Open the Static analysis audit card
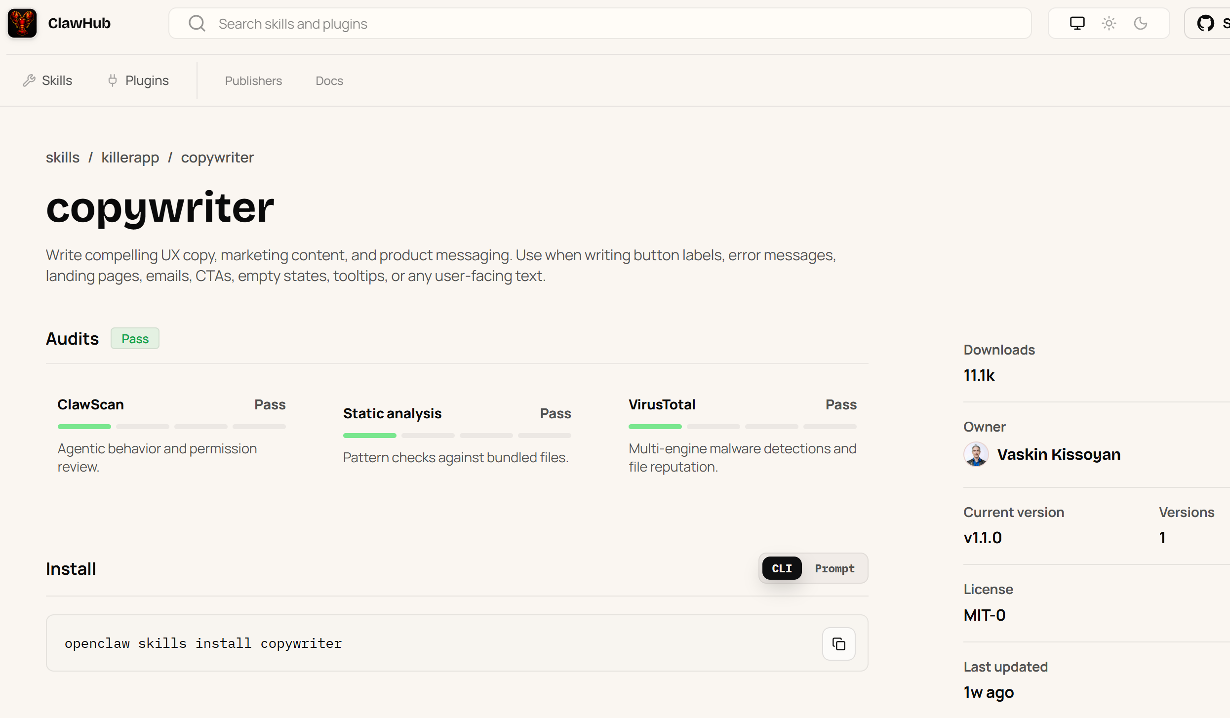The image size is (1230, 718). tap(457, 436)
